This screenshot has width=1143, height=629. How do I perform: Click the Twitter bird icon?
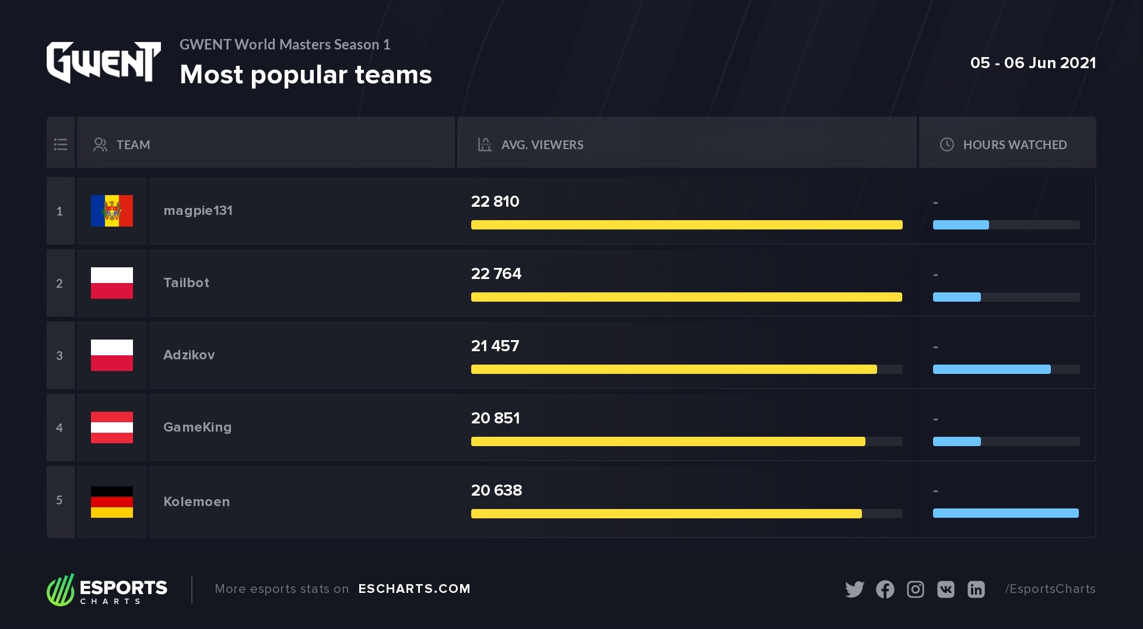(854, 589)
